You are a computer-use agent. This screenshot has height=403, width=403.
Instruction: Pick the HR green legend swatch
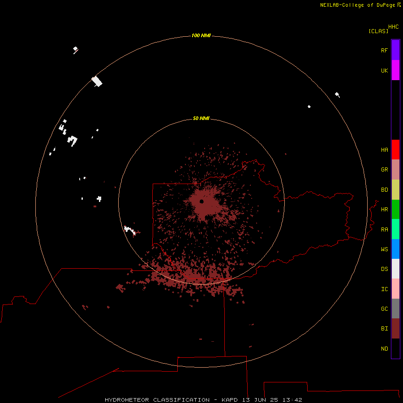tap(395, 210)
